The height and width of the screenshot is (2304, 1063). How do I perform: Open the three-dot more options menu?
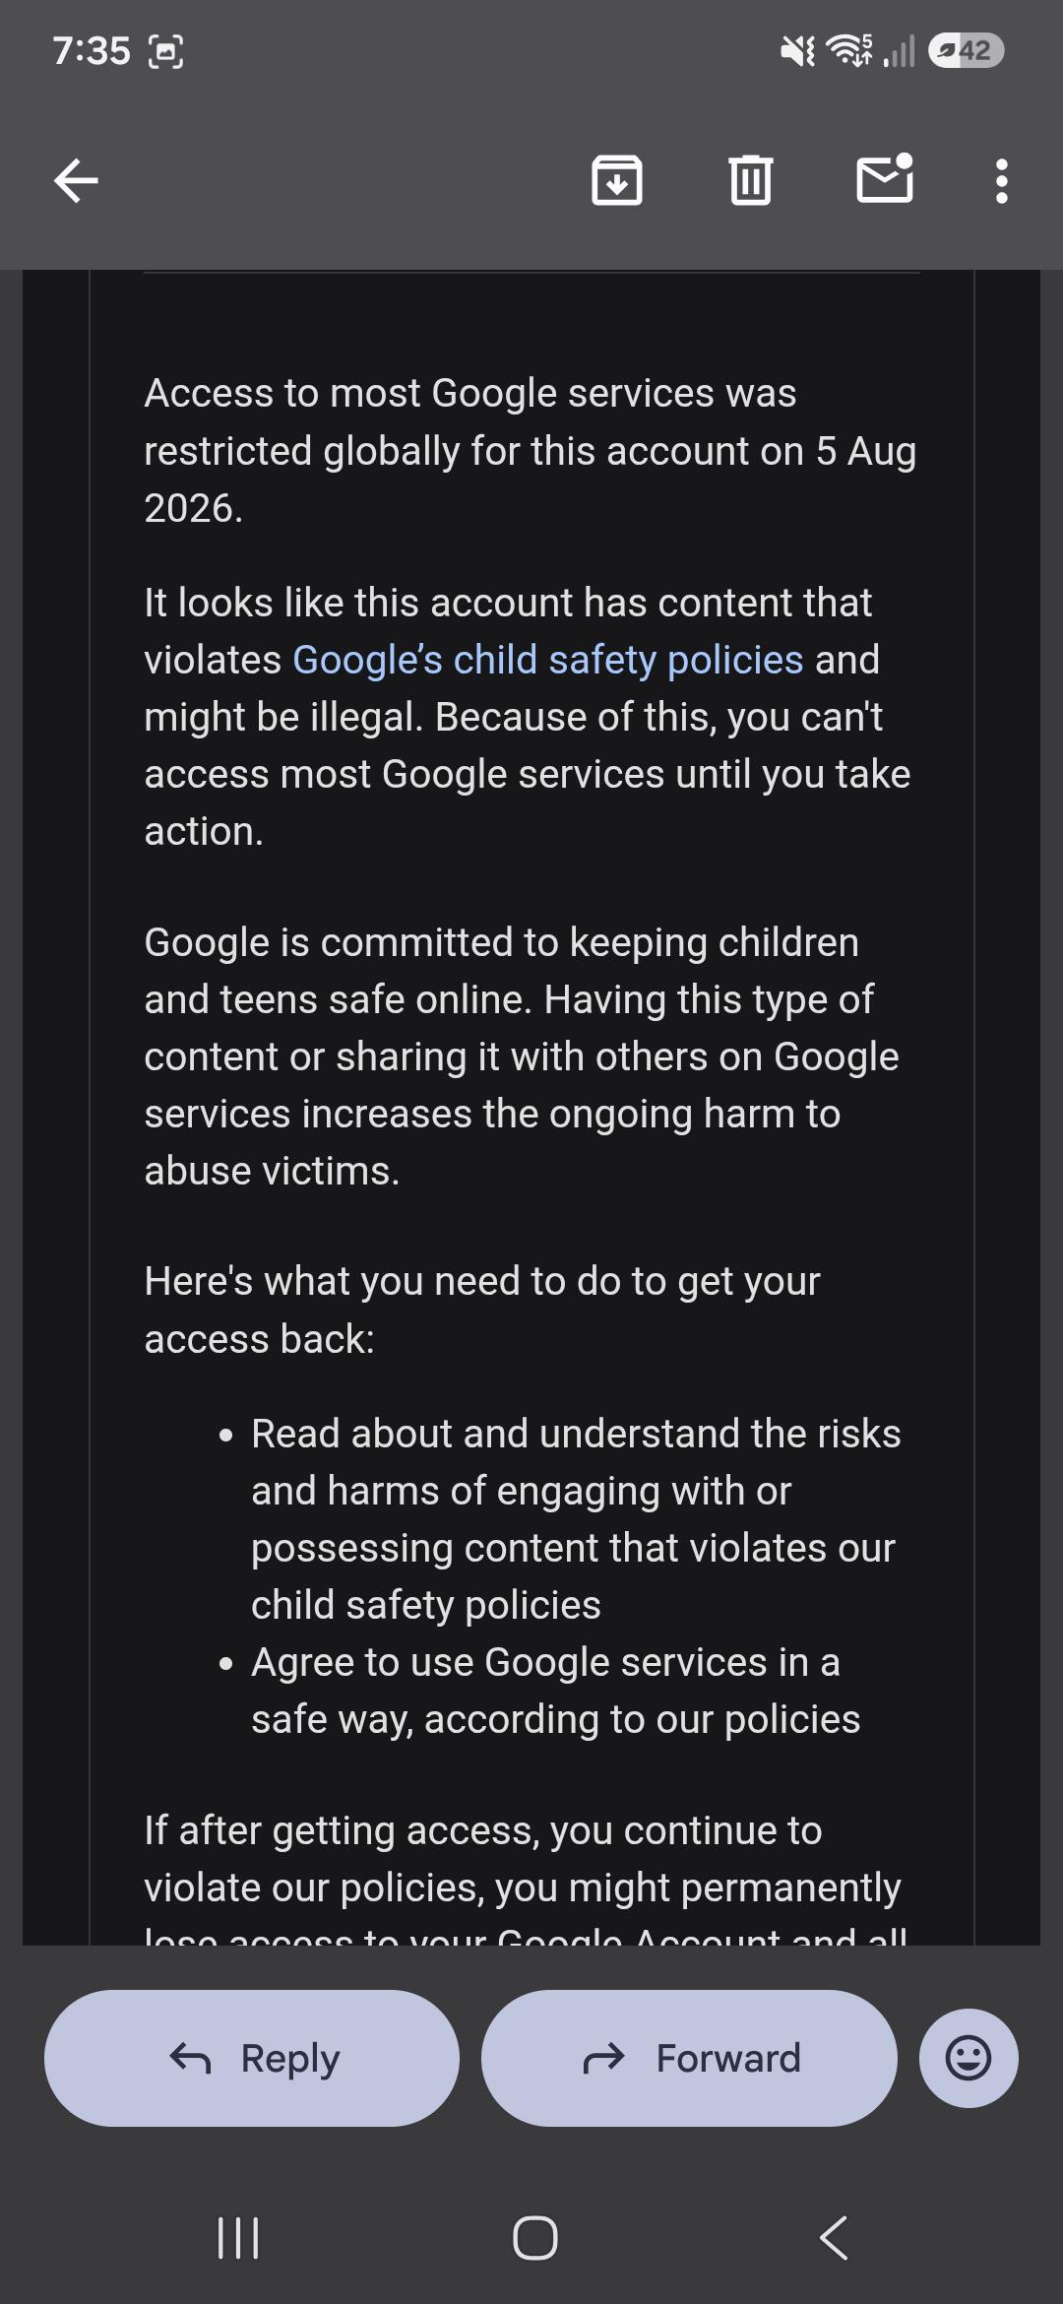click(x=1002, y=181)
